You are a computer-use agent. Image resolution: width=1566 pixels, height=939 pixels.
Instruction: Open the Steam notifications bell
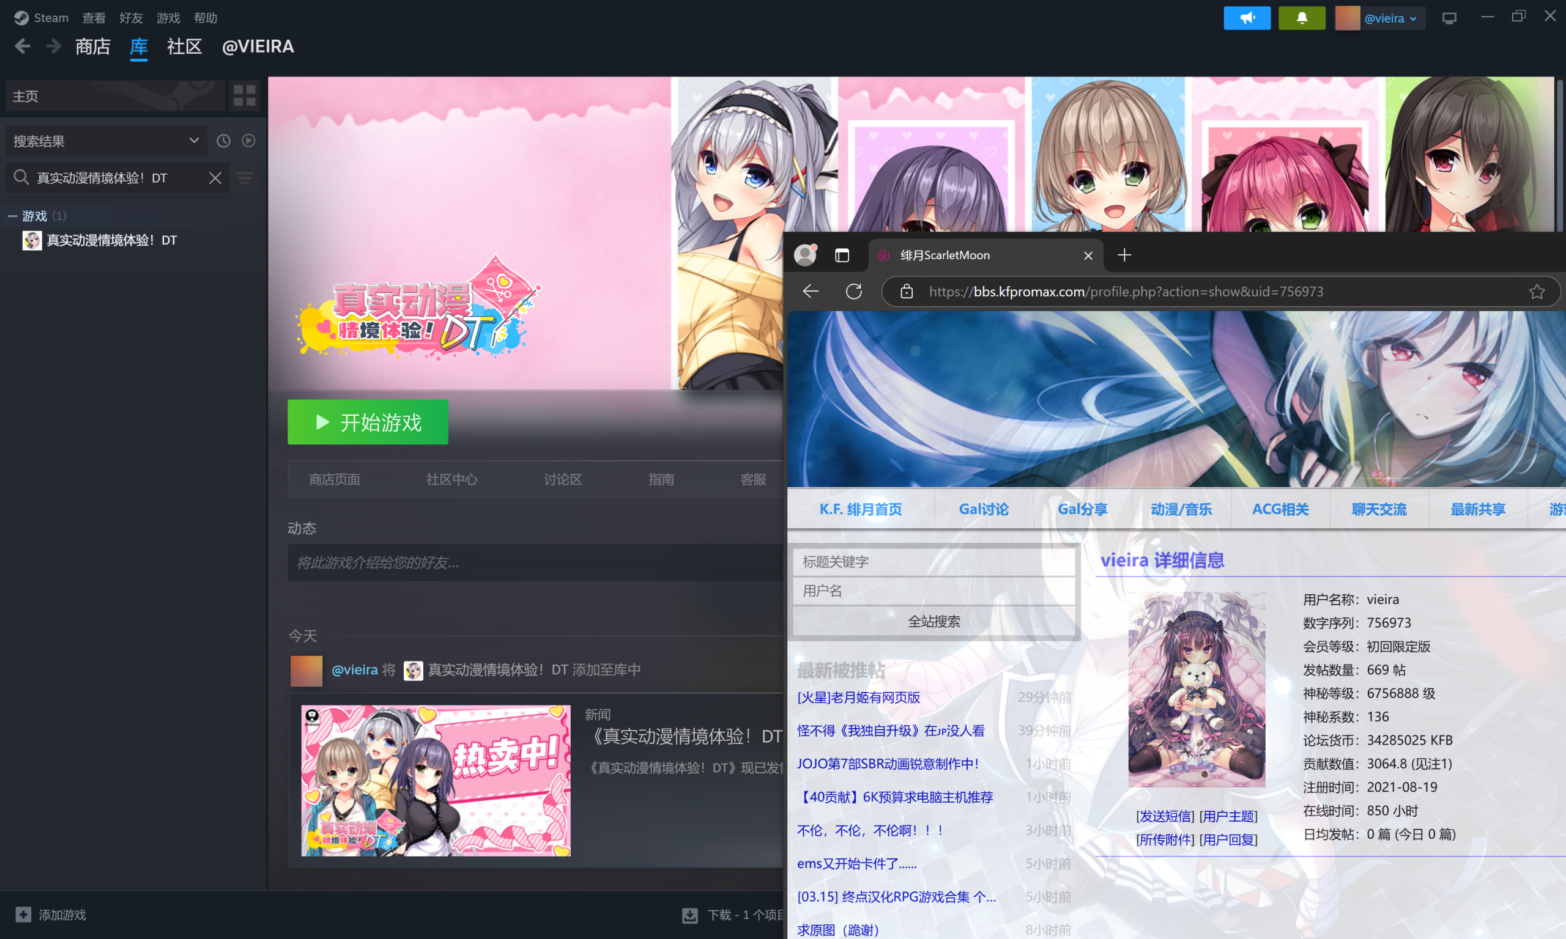(x=1301, y=18)
